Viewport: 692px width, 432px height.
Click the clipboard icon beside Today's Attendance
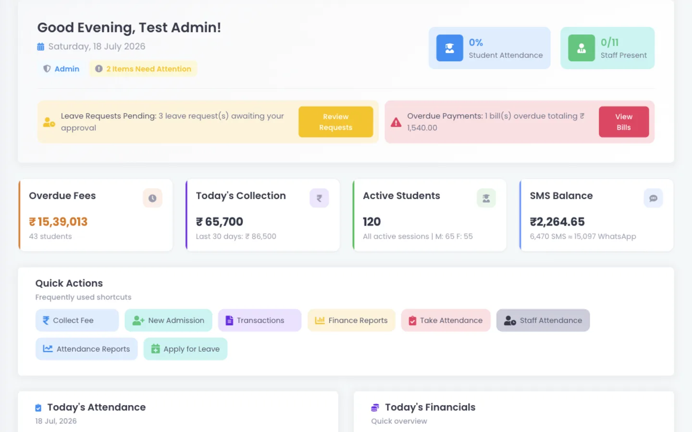pos(38,408)
